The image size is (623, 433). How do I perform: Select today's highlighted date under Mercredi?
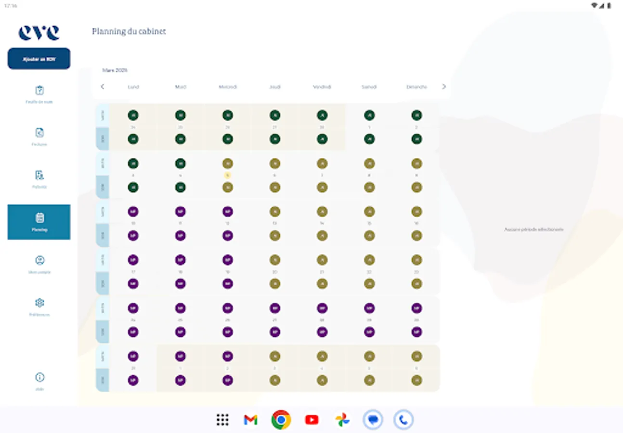point(228,175)
